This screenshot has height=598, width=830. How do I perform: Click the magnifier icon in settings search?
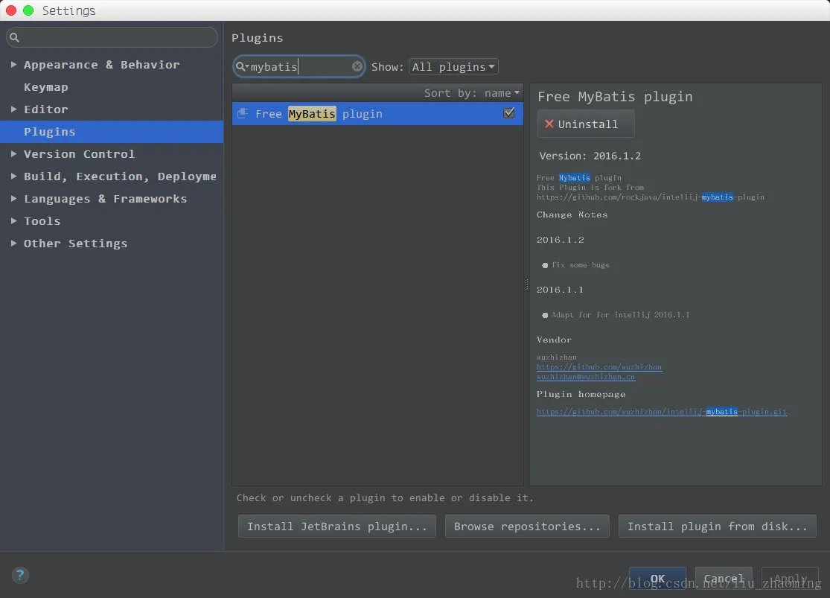[x=14, y=37]
